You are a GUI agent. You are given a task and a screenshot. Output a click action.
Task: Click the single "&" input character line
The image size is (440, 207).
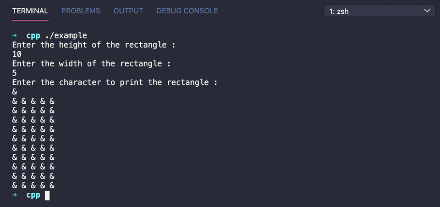(15, 92)
